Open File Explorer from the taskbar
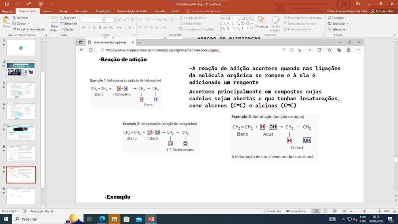This screenshot has width=398, height=224. click(114, 219)
